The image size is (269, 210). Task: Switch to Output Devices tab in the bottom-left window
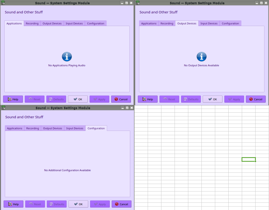pos(52,128)
